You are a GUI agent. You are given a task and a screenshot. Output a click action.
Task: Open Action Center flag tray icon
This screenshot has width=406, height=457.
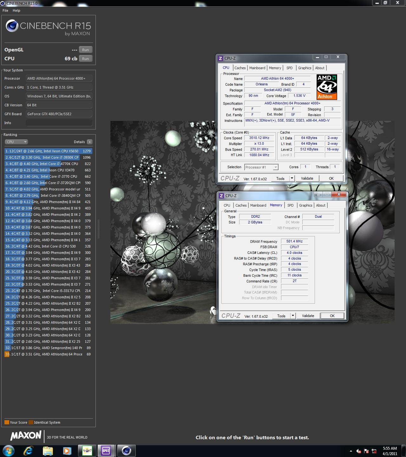(366, 451)
